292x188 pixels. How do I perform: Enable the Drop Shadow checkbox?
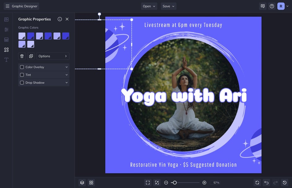point(22,83)
